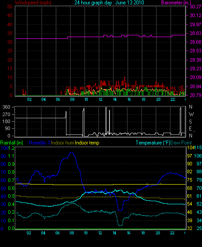
Task: Click the rainfall axis value 1.2
Action: (x=11, y=148)
